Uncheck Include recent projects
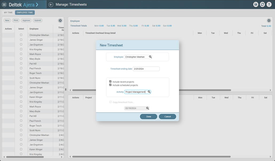 [110, 82]
